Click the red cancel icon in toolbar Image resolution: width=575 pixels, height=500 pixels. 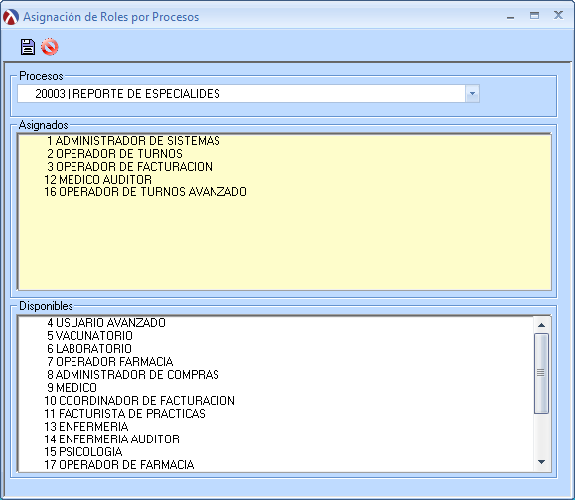point(49,47)
